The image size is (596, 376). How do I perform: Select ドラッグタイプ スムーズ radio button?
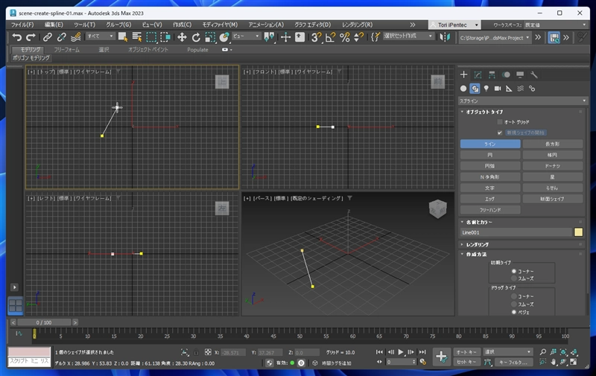(513, 305)
